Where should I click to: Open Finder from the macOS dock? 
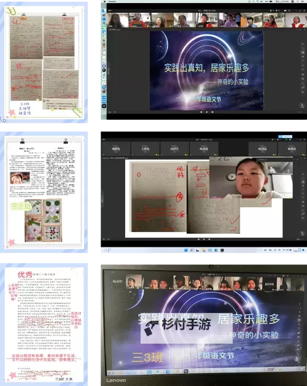pos(104,10)
